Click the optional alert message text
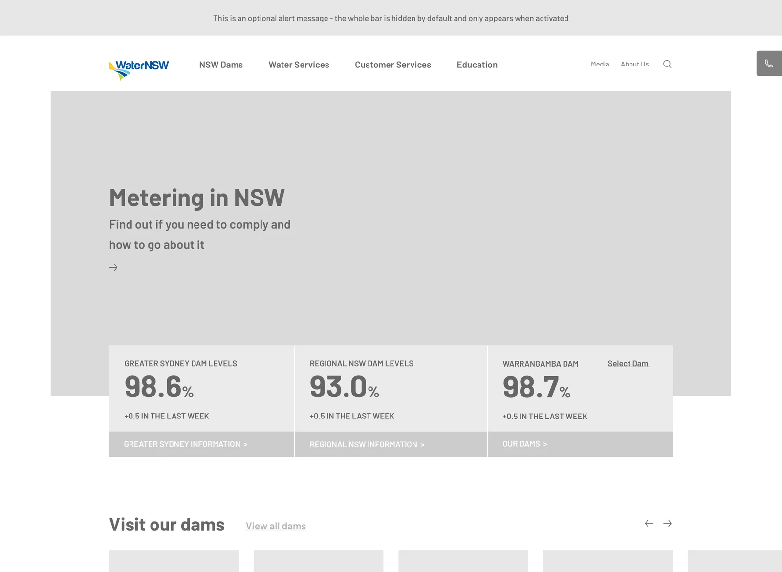782x572 pixels. point(391,18)
